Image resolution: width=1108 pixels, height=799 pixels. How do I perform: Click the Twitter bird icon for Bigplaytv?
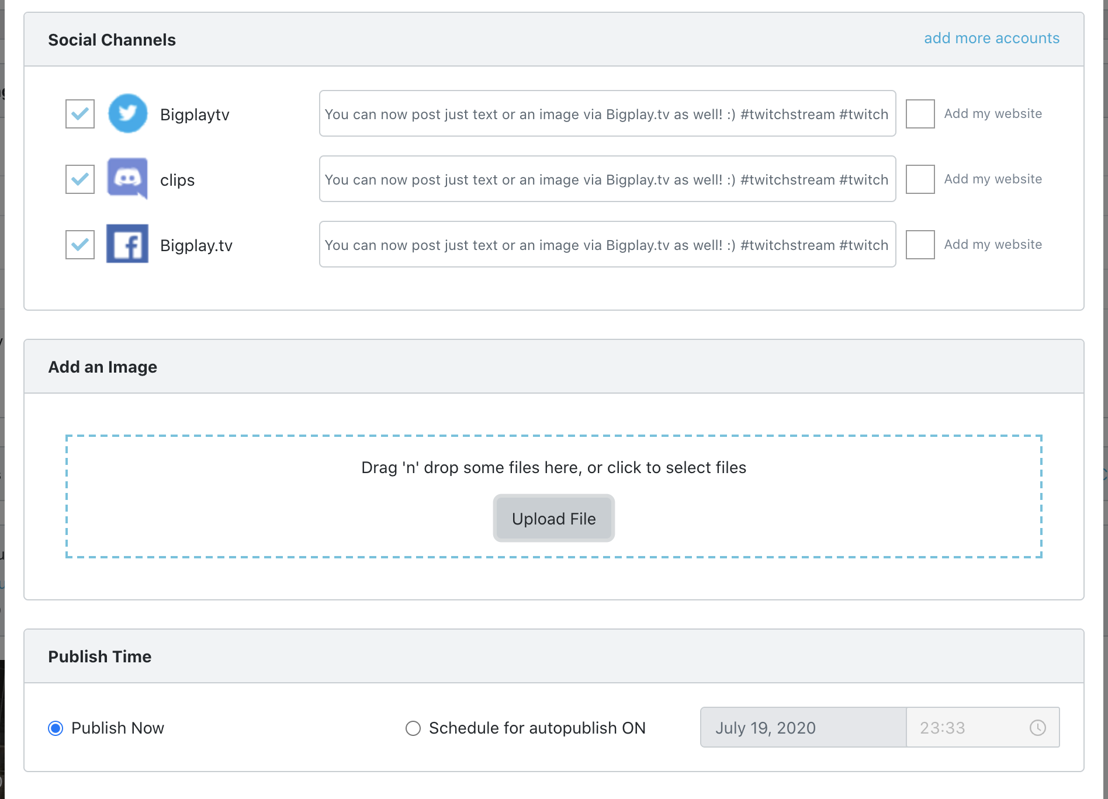click(x=127, y=113)
